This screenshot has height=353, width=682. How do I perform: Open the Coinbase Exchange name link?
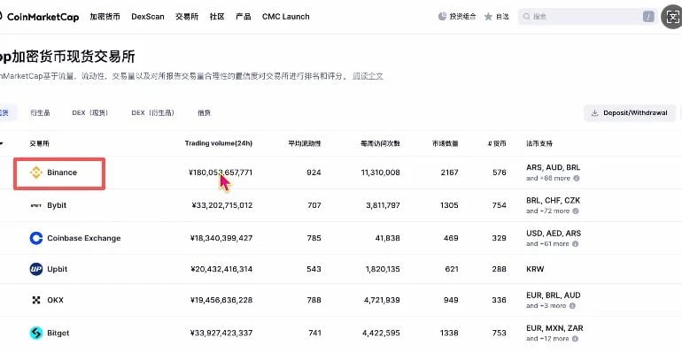point(84,238)
